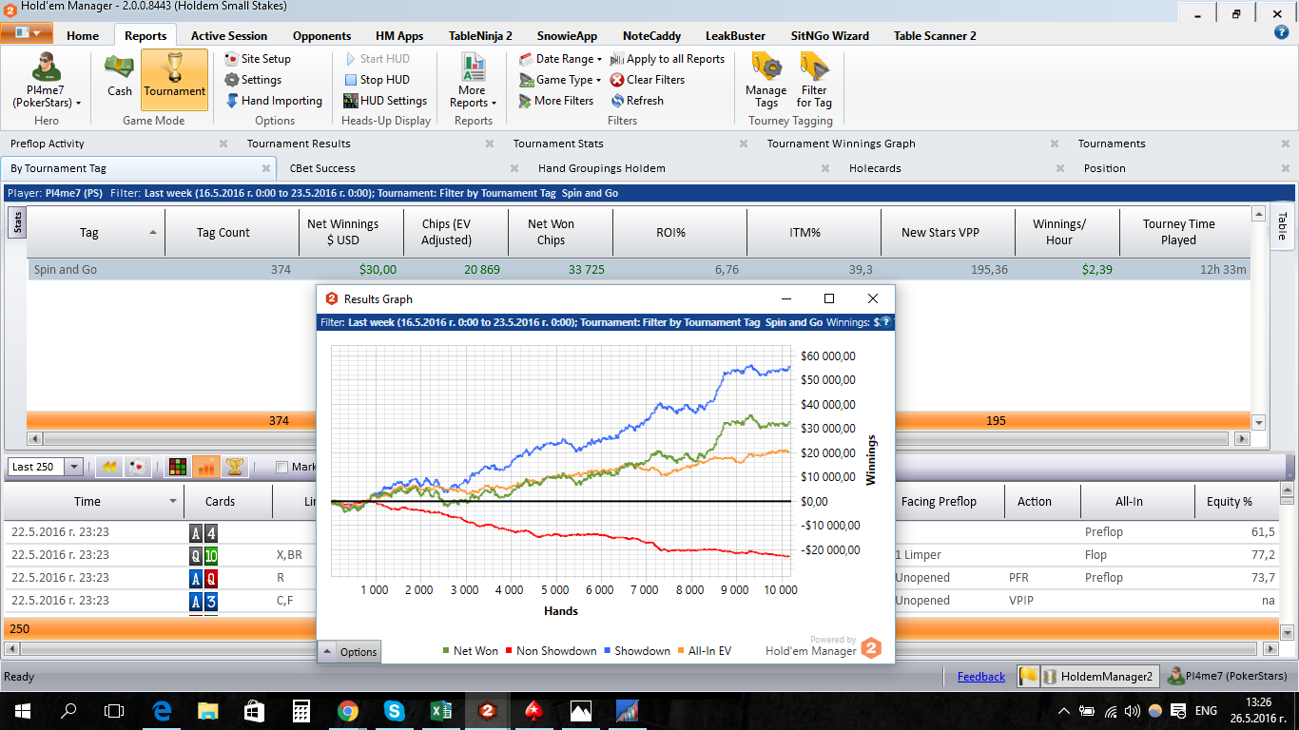Screen dimensions: 1299x730
Task: Close the CBet Success report tab
Action: tap(515, 168)
